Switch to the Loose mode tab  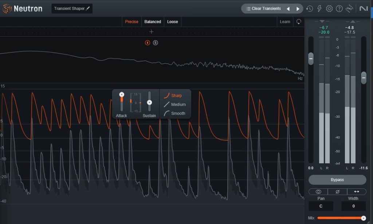coord(173,22)
